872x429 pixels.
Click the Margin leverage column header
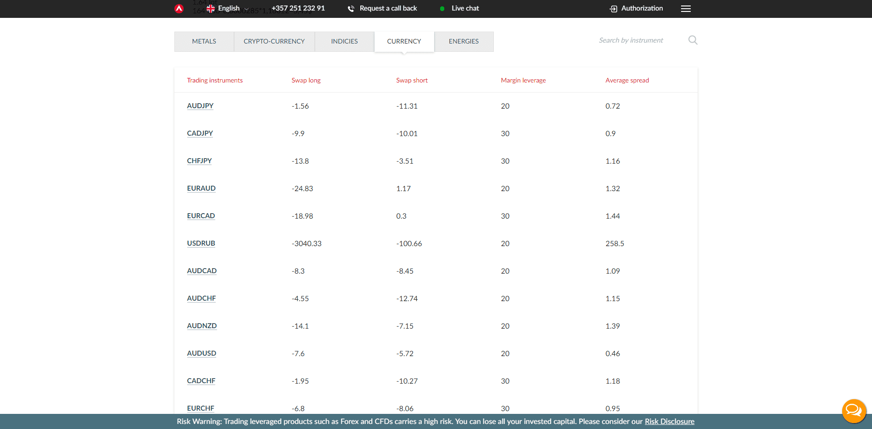(x=524, y=80)
